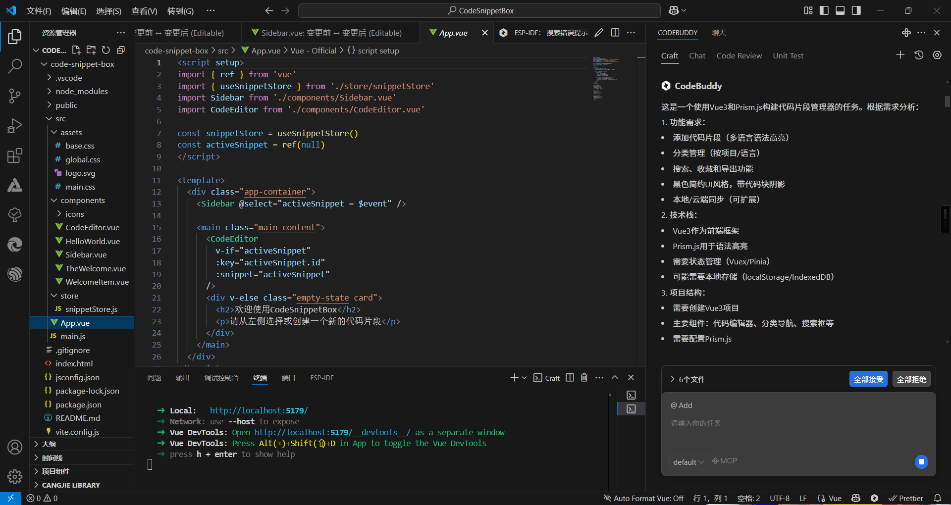951x505 pixels.
Task: Create new file in explorer
Action: (x=76, y=50)
